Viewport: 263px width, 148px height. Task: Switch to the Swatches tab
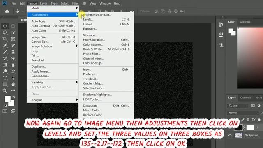pyautogui.click(x=245, y=22)
